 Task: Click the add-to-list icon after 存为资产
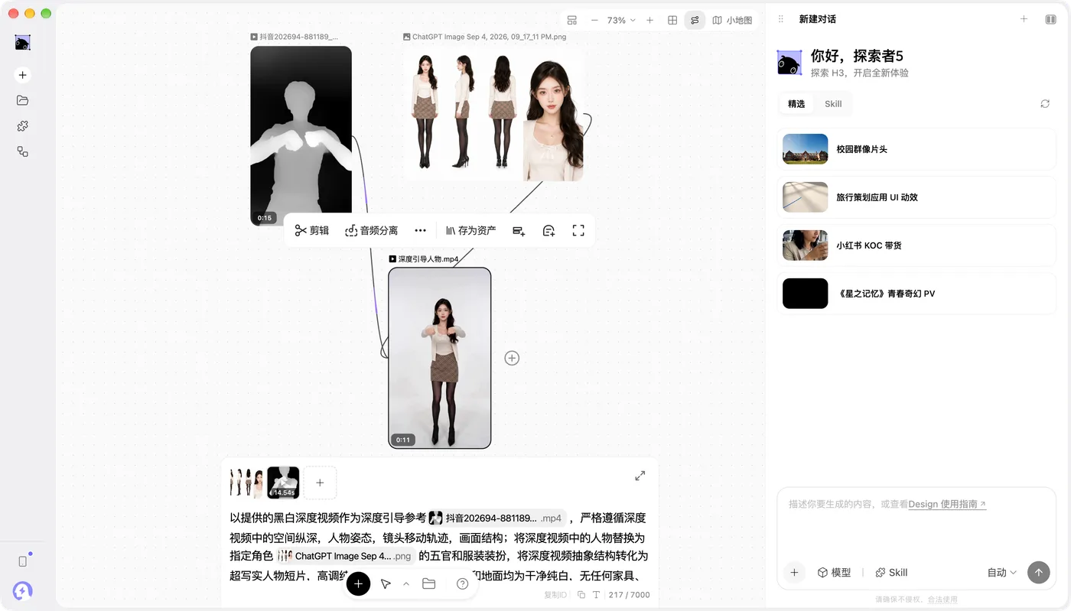tap(519, 230)
